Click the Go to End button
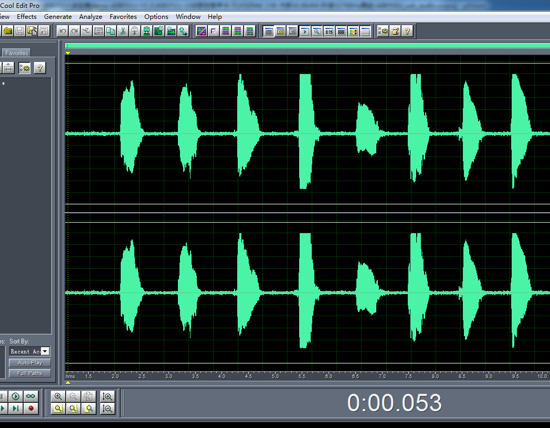The image size is (550, 428). click(x=15, y=409)
